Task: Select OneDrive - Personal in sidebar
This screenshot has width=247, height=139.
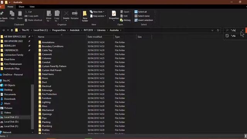Action: (13, 75)
